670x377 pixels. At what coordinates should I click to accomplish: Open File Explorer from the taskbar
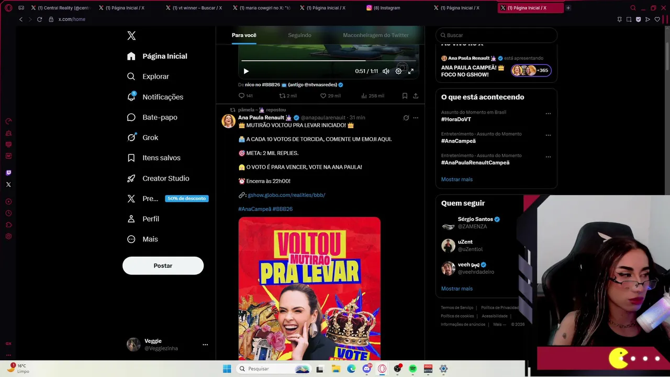(x=336, y=369)
